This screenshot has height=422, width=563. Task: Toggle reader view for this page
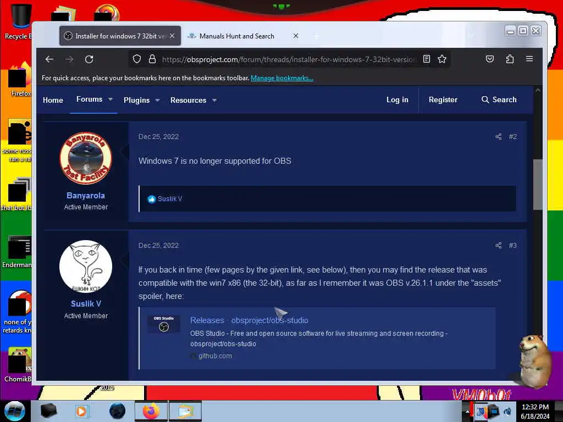point(427,59)
